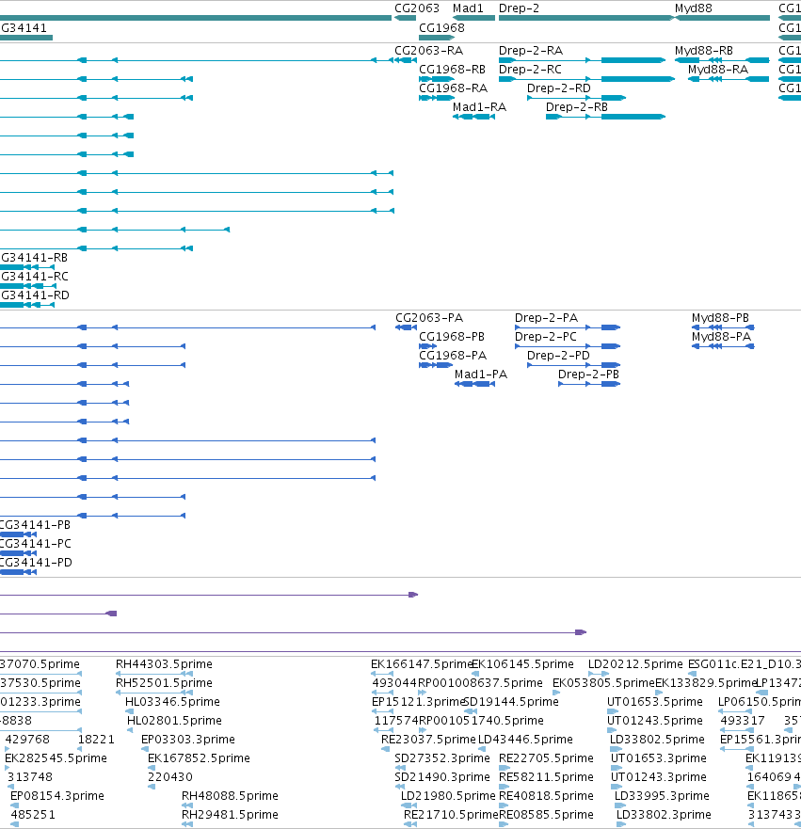Click the G34141-RB transcript label
Image resolution: width=801 pixels, height=829 pixels.
tap(35, 258)
